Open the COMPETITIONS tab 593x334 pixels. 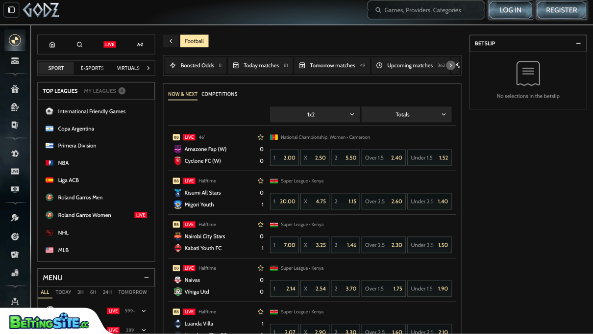(x=220, y=94)
